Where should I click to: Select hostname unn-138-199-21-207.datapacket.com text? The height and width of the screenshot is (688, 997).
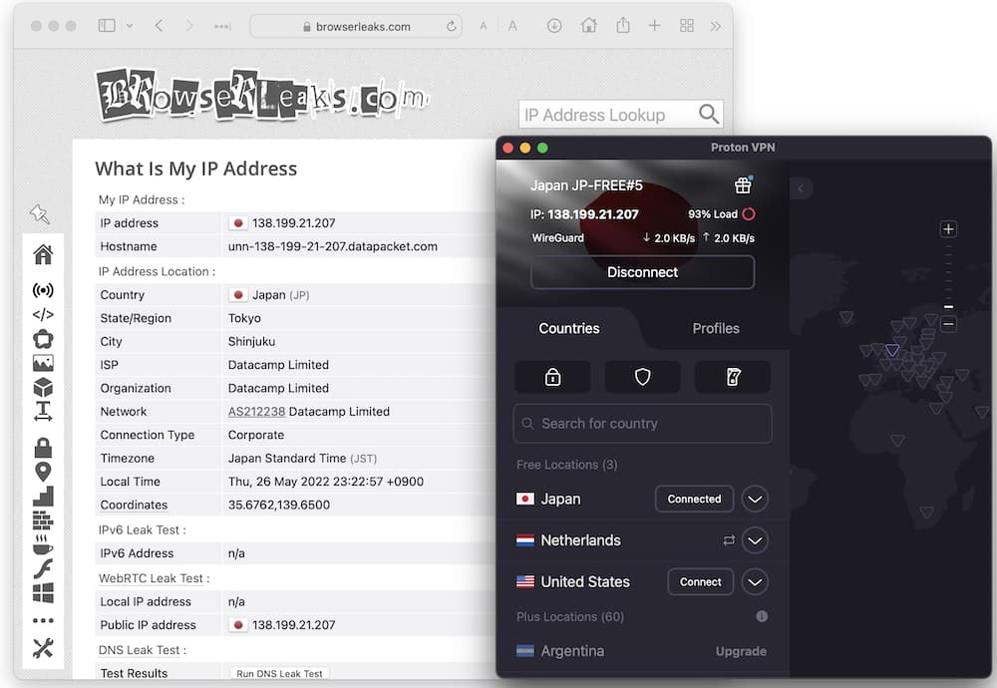click(x=333, y=246)
